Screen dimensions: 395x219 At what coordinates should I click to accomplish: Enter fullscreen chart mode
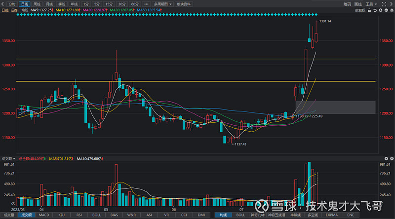[x=384, y=4]
